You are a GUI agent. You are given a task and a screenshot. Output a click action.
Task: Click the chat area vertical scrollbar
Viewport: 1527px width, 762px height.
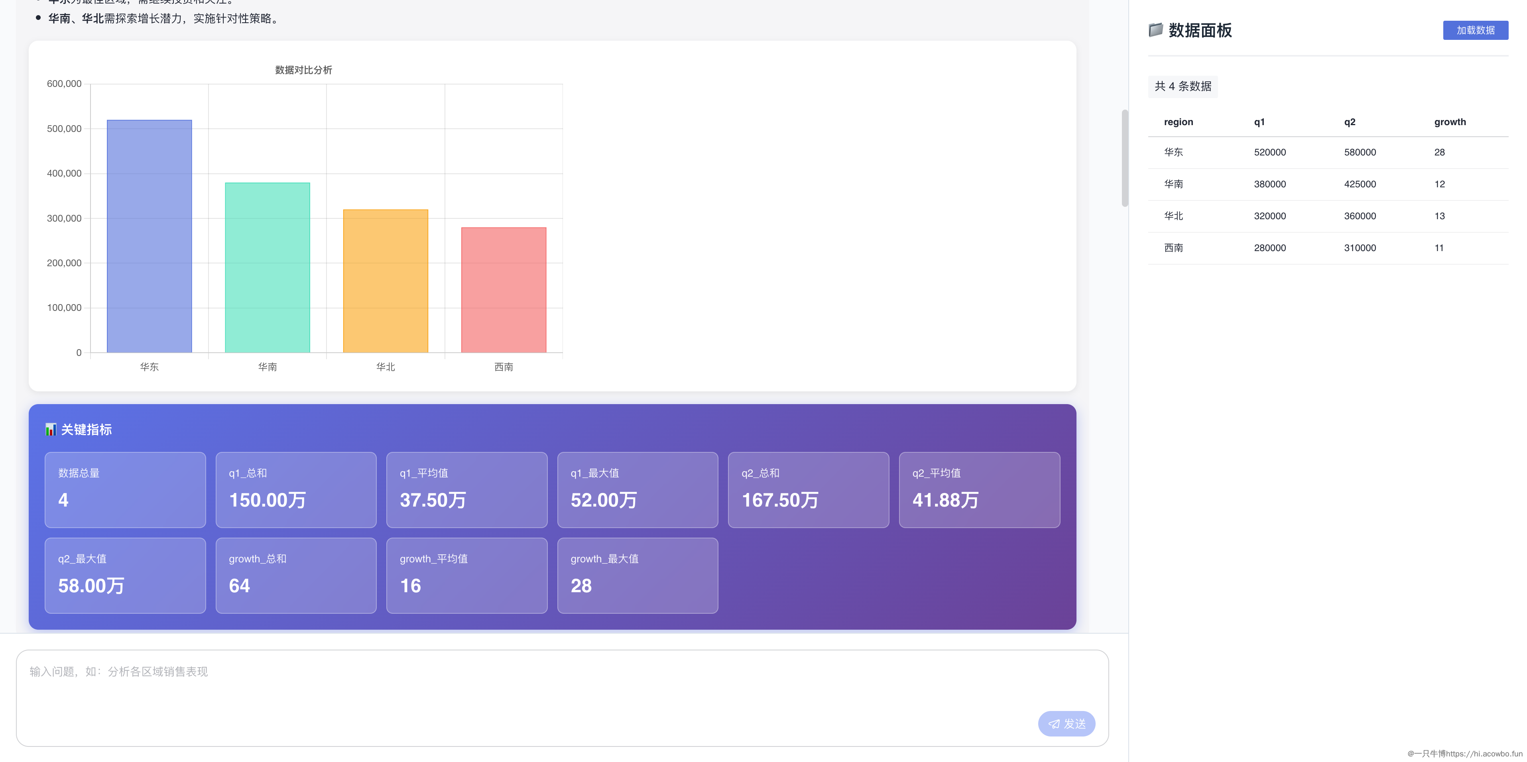click(1124, 158)
